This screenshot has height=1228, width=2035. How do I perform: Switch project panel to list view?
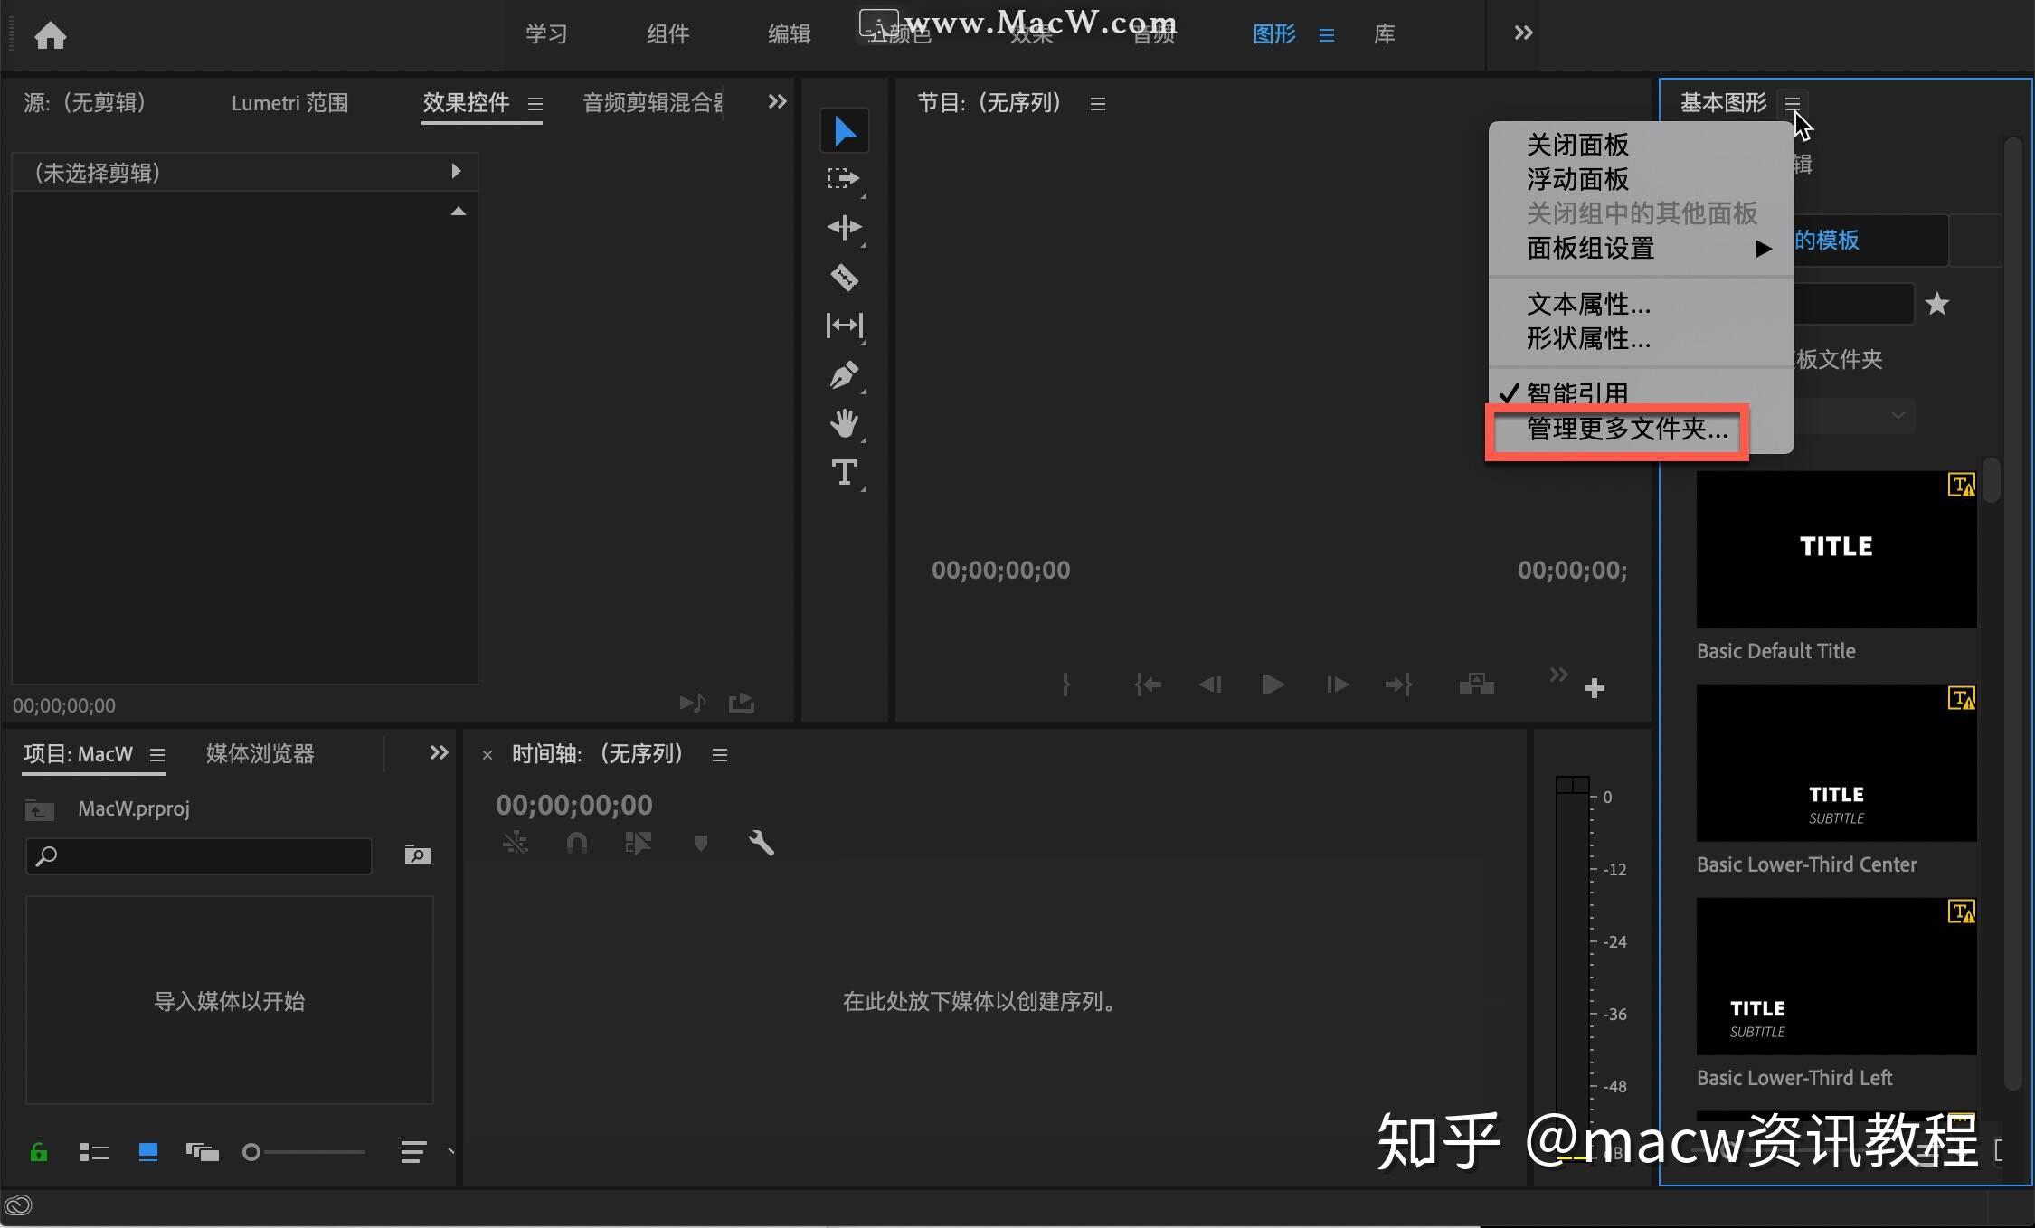click(x=93, y=1151)
